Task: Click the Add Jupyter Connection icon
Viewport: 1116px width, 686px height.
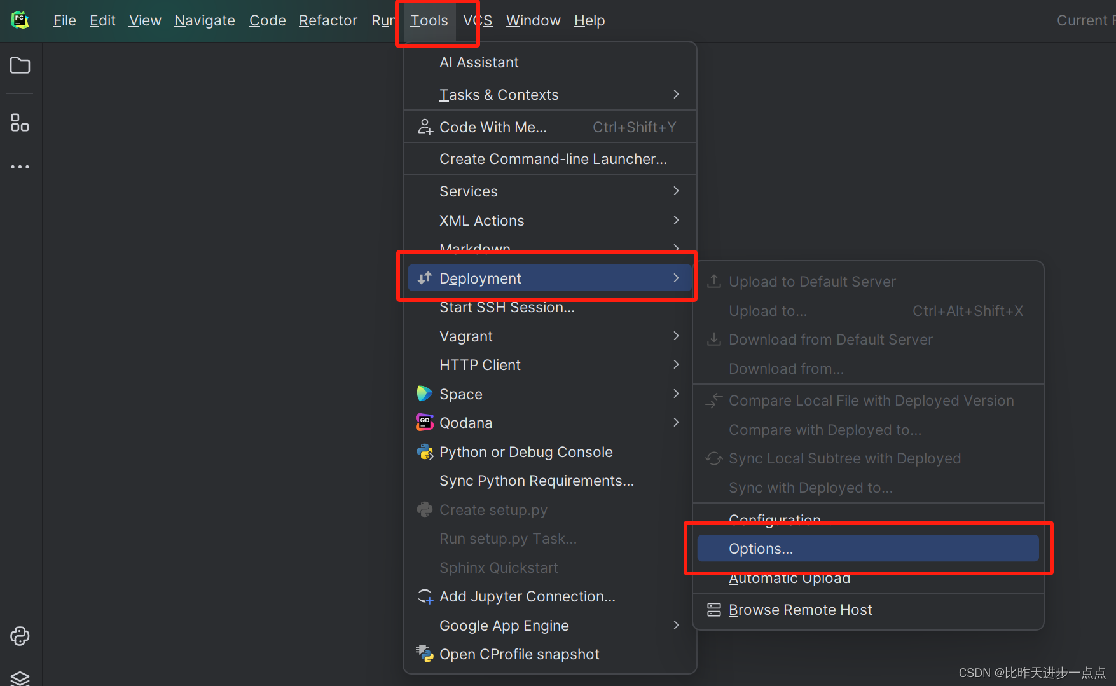Action: tap(424, 596)
